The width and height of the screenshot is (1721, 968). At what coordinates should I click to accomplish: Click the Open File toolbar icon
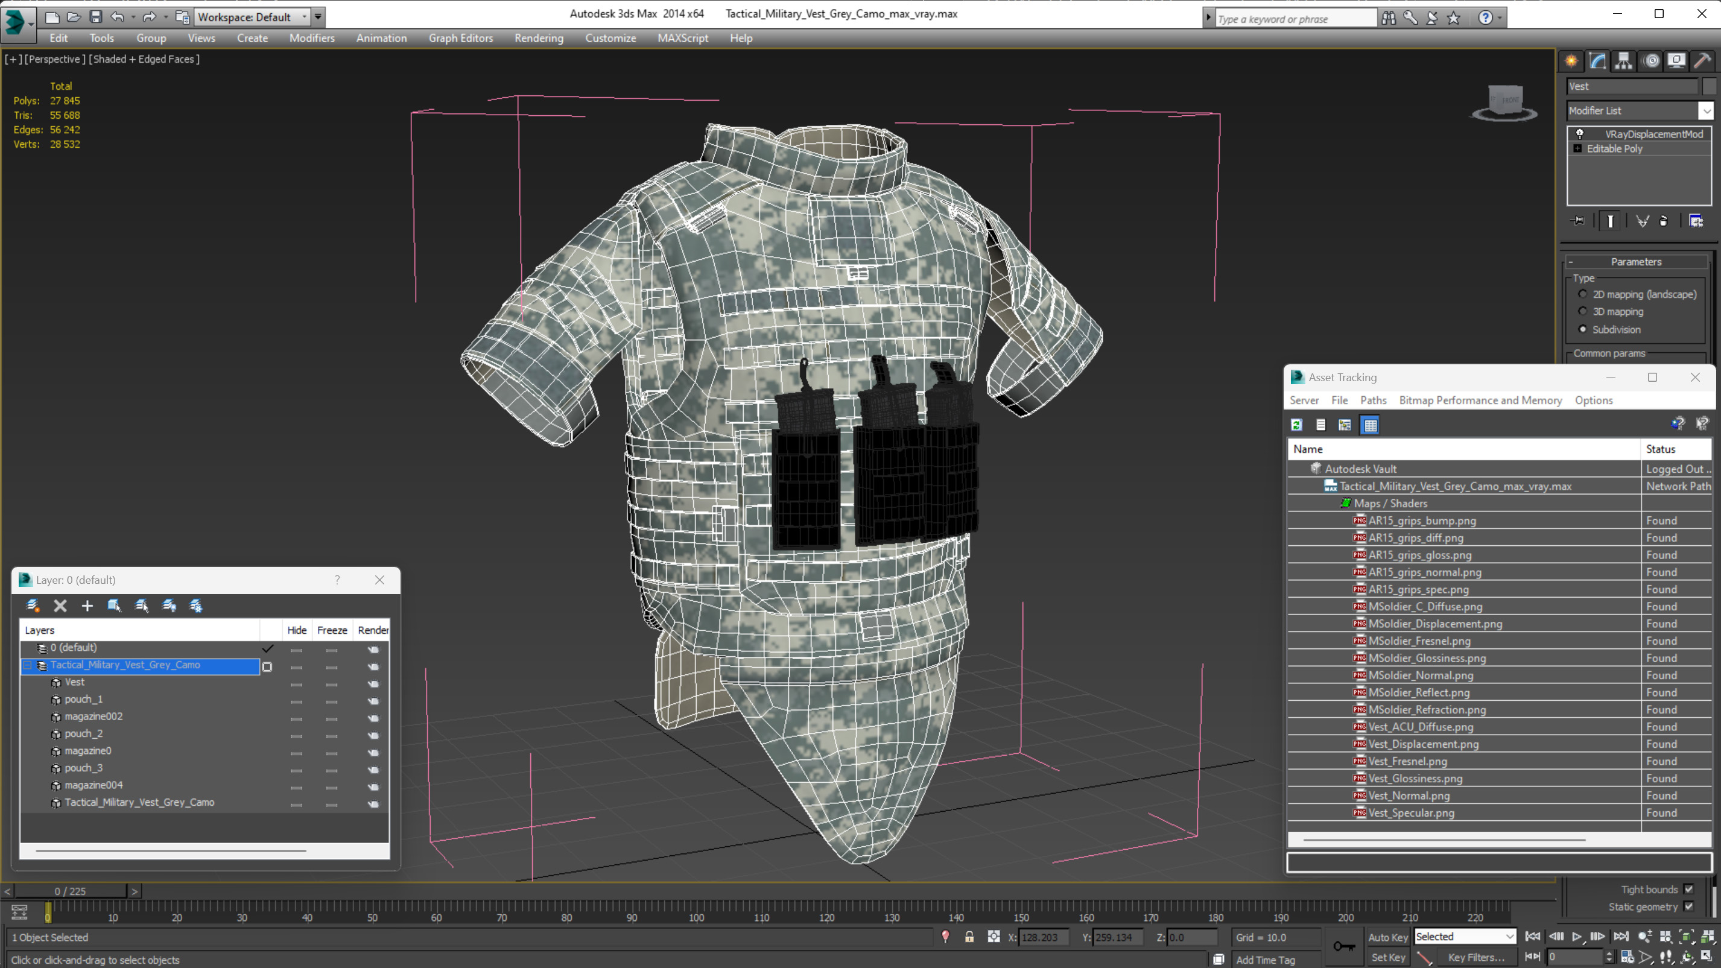tap(74, 17)
